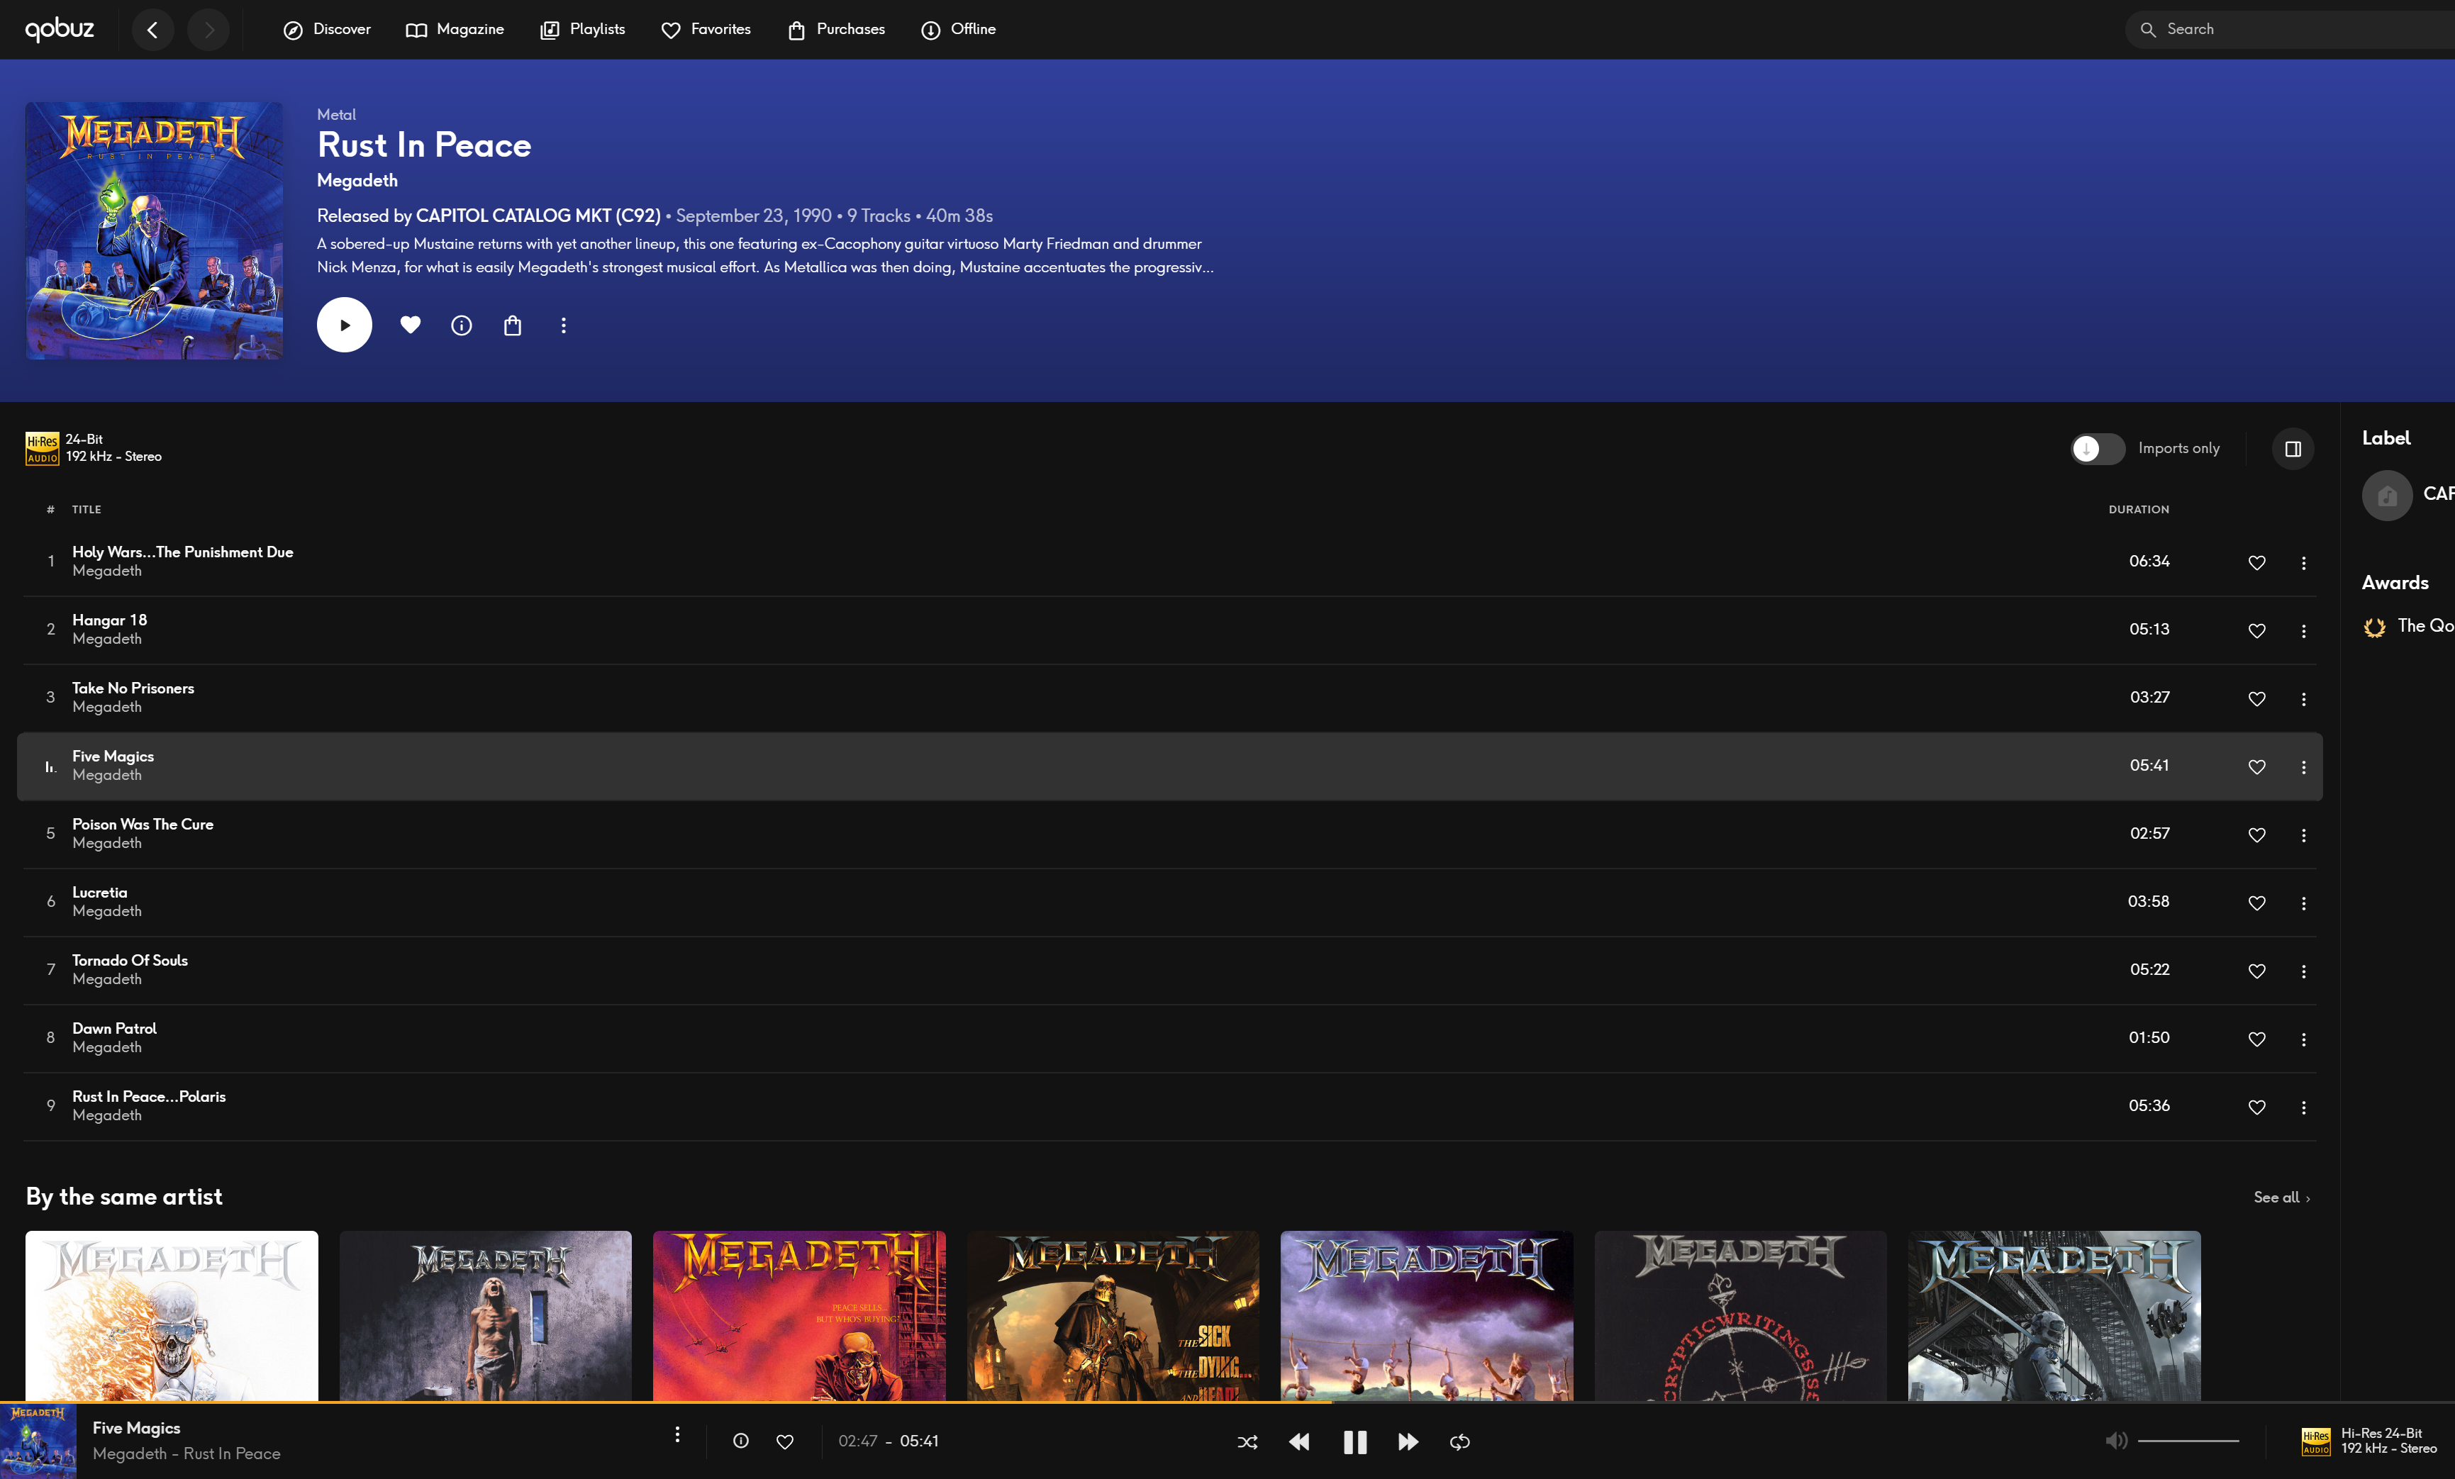Screen dimensions: 2455x1479
Task: Go to the previous track
Action: click(x=1299, y=1441)
